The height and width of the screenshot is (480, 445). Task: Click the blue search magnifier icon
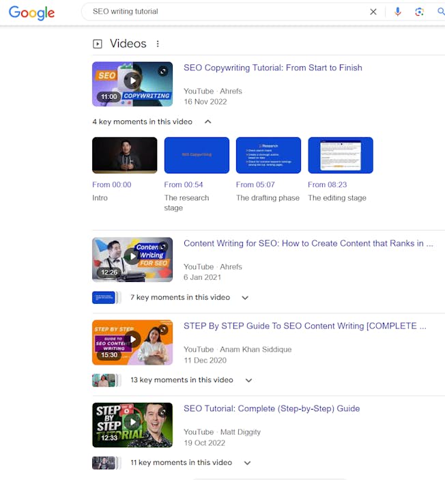(441, 12)
